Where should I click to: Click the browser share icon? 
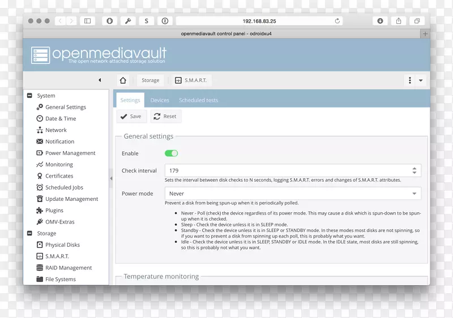[x=399, y=21]
